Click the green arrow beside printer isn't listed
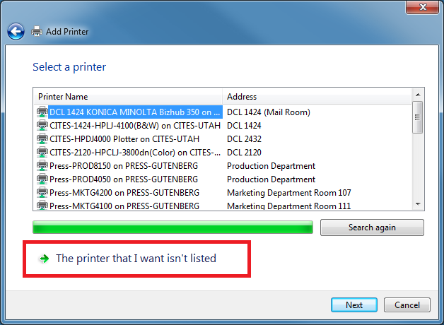The height and width of the screenshot is (325, 444). tap(45, 259)
